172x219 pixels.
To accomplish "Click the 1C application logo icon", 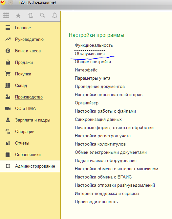I will (3, 2).
